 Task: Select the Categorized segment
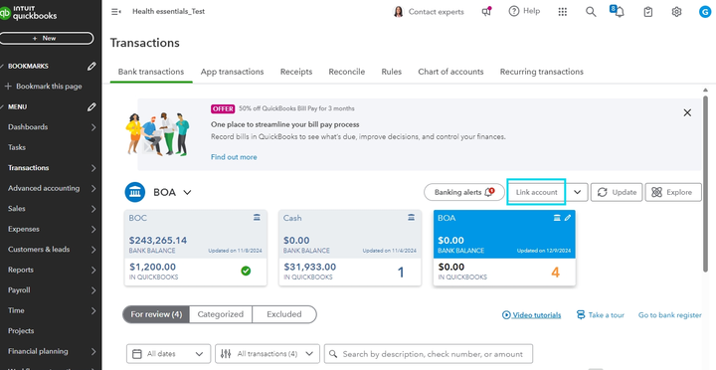[x=221, y=314]
